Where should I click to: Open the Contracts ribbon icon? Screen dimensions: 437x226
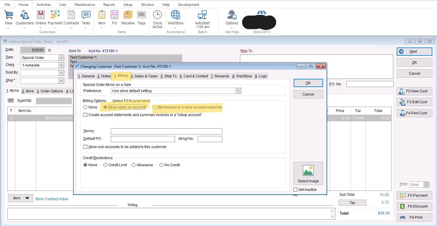pyautogui.click(x=71, y=15)
